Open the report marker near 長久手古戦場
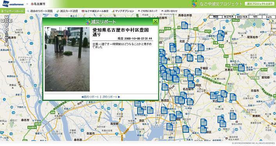The height and width of the screenshot is (146, 276). pos(241,67)
